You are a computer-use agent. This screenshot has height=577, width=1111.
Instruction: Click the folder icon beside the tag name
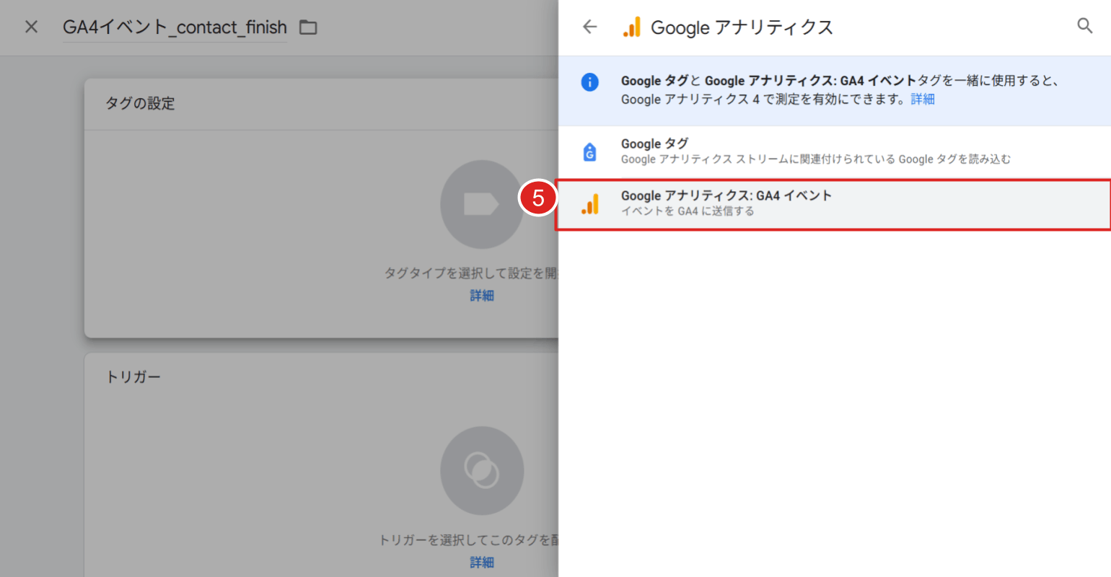(308, 26)
